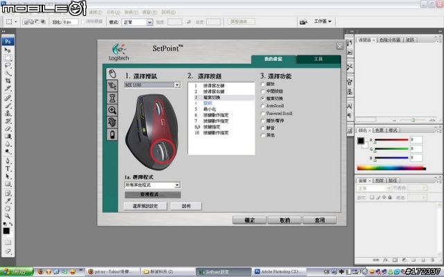
Task: Switch to the 路徑 paths tab
Action: [393, 180]
